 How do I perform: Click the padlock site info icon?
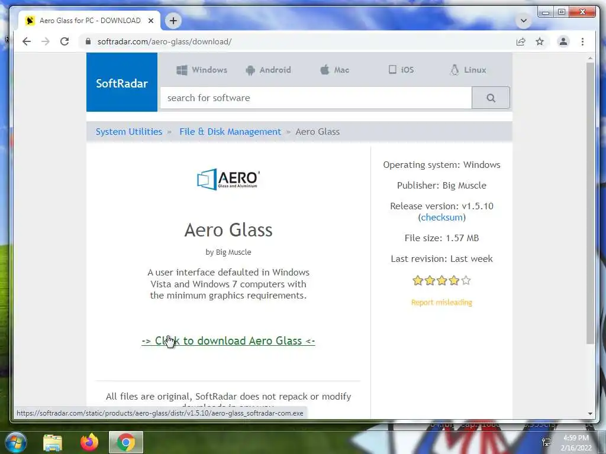click(x=88, y=41)
